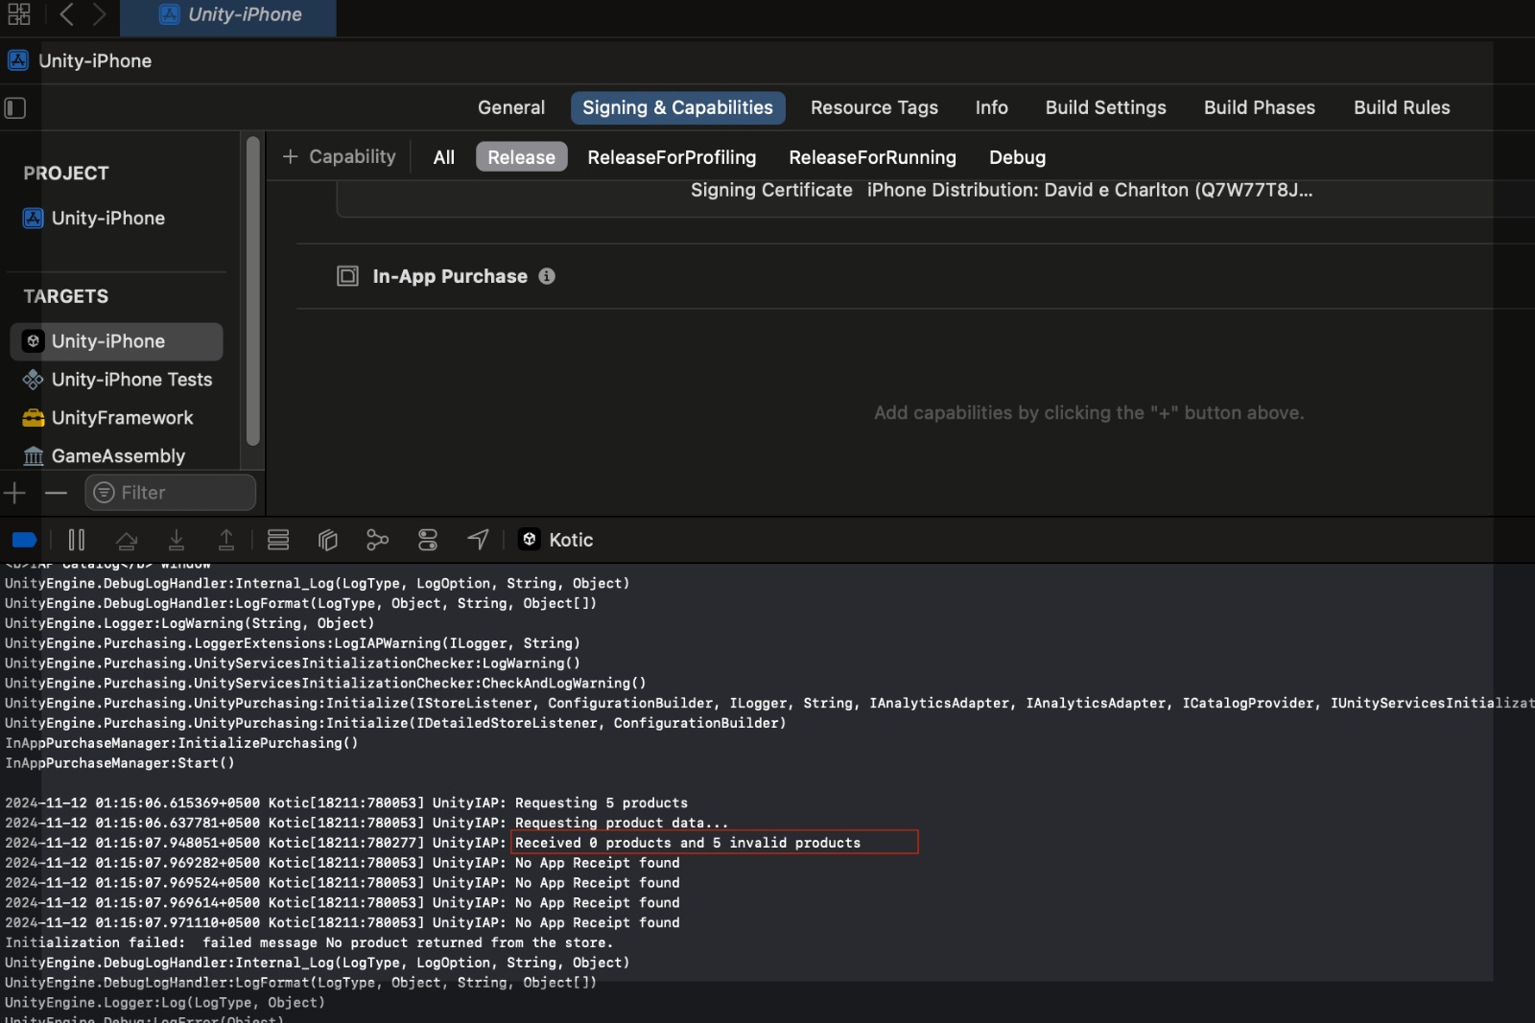
Task: Open the Debug View Hierarchy
Action: point(327,540)
